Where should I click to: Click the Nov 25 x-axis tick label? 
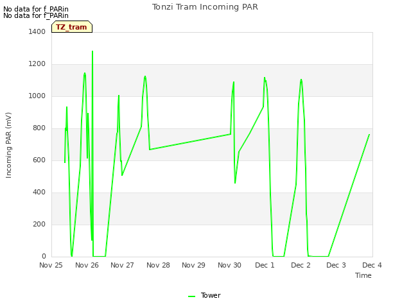click(x=51, y=265)
